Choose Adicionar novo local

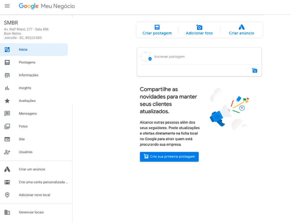[34, 195]
